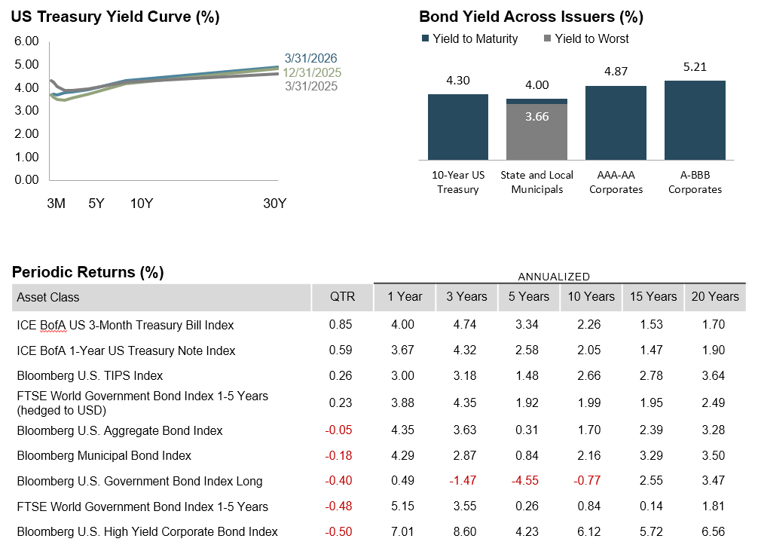Click the A-BBB Corporates bar
The width and height of the screenshot is (758, 554).
695,120
